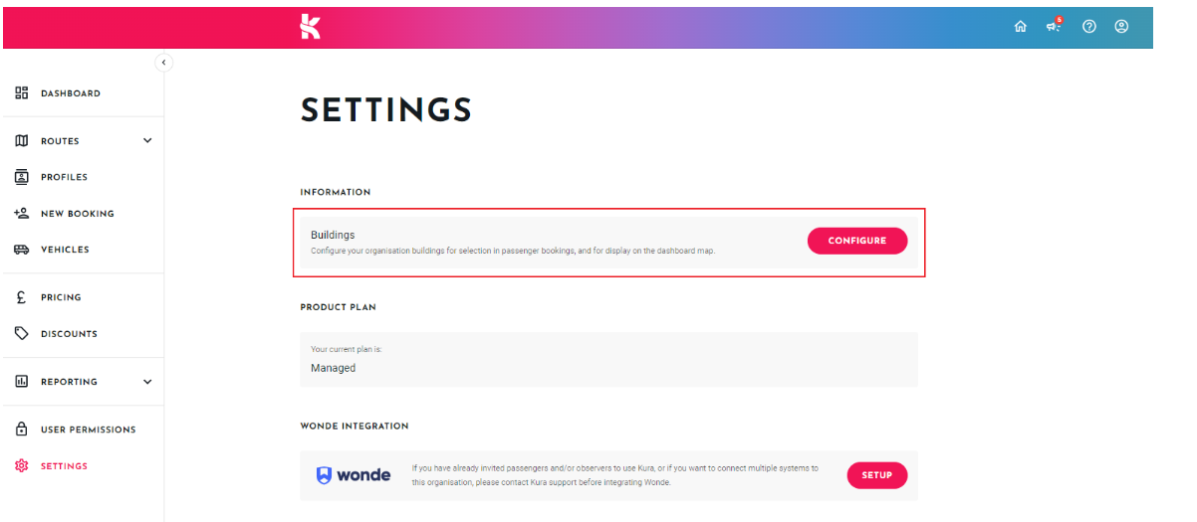The height and width of the screenshot is (522, 1197).
Task: Open the user account profile icon
Action: pos(1121,27)
